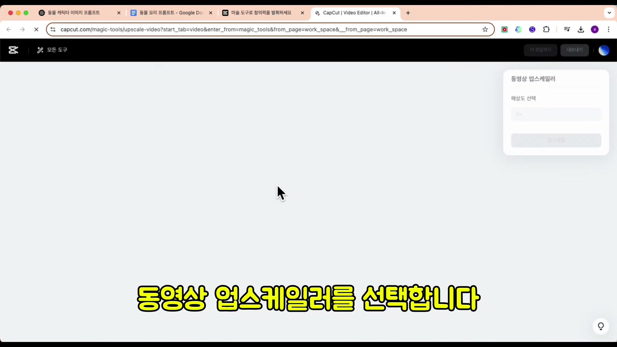Close the Google Docs tab

(x=211, y=13)
